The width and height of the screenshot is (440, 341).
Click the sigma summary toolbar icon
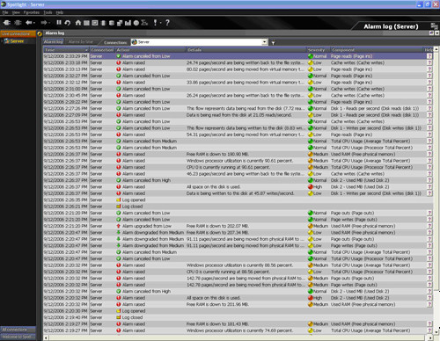coord(144,23)
